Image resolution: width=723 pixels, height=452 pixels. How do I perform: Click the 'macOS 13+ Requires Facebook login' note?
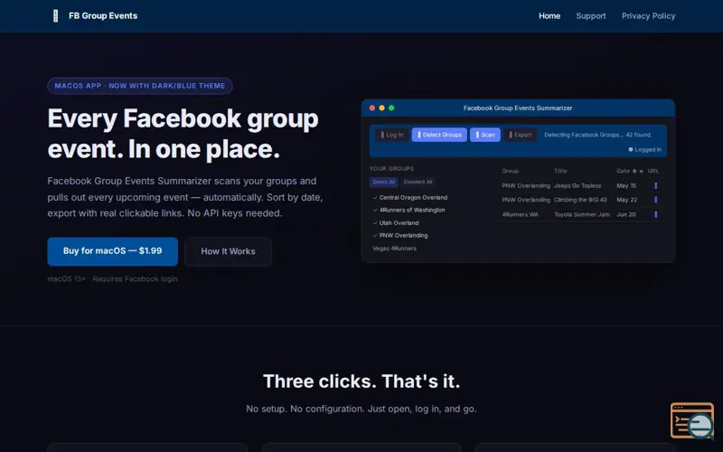[112, 278]
